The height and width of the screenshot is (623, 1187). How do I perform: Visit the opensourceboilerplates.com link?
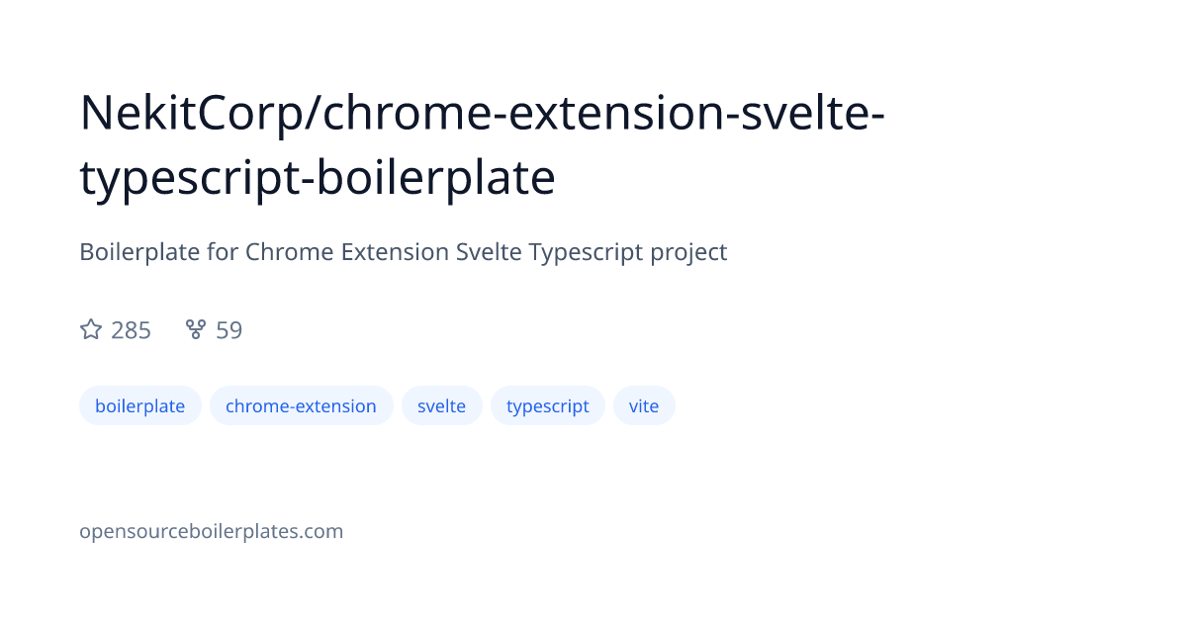pos(211,531)
